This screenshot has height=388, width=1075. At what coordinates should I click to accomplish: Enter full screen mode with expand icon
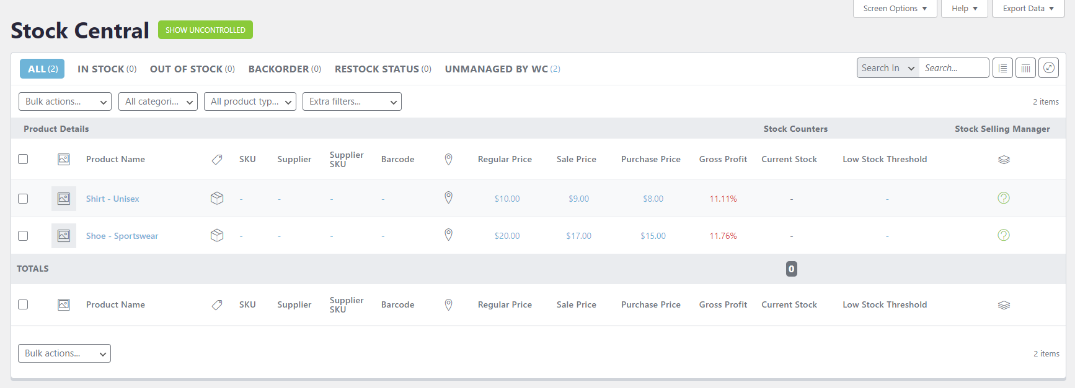1048,68
